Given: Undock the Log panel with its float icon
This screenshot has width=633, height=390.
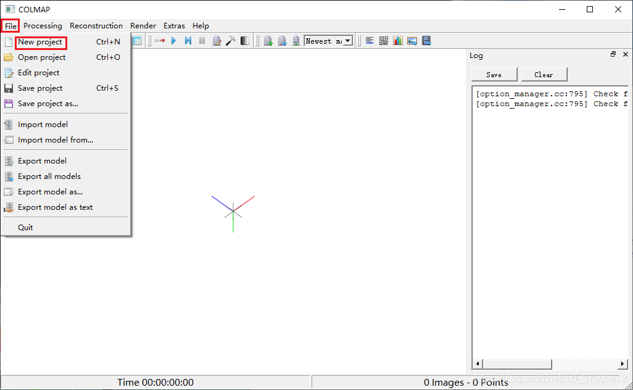Looking at the screenshot, I should pyautogui.click(x=613, y=54).
